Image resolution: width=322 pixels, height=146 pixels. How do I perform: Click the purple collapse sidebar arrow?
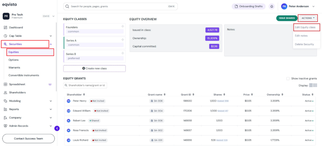(x=57, y=128)
